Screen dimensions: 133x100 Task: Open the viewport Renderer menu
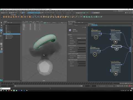coord(38,21)
